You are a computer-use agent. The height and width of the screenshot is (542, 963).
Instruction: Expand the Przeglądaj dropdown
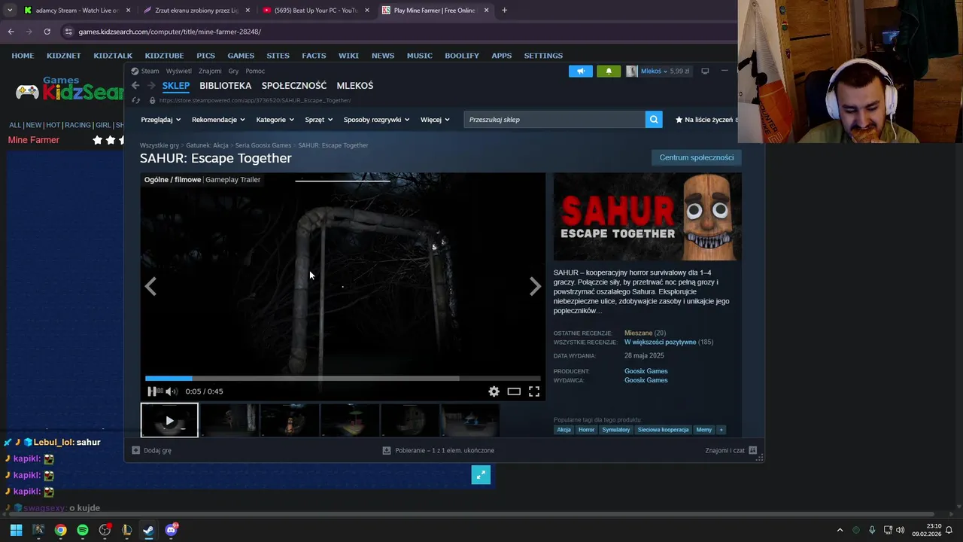(x=160, y=119)
